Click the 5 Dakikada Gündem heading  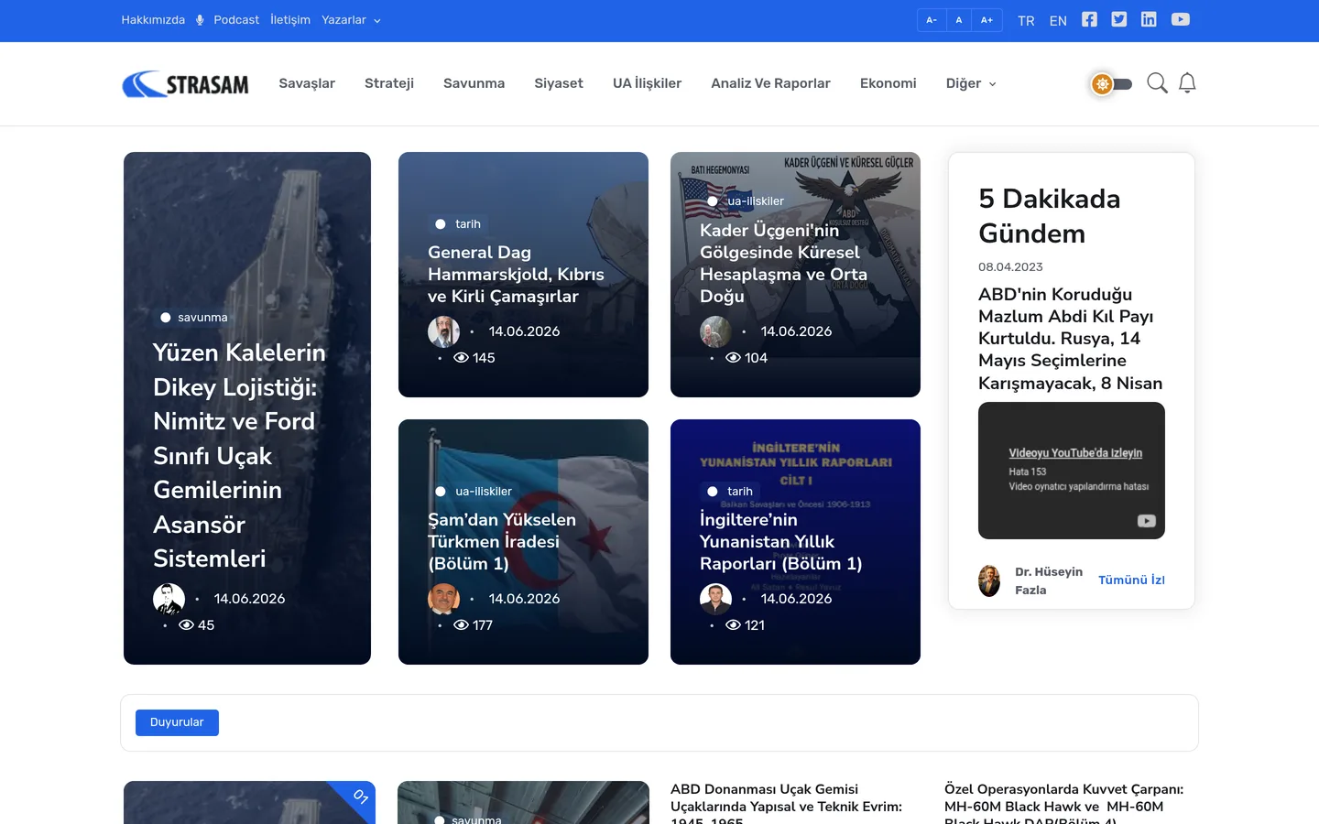coord(1049,216)
